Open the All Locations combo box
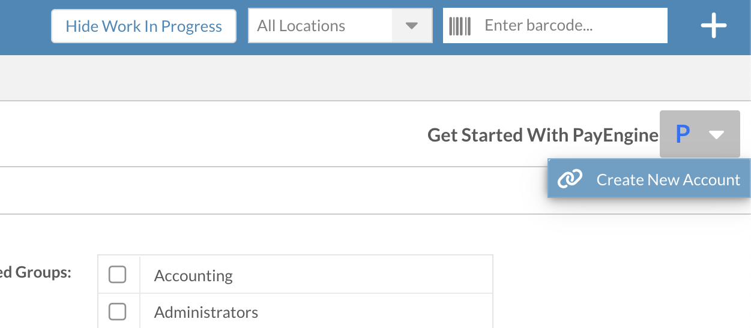This screenshot has width=751, height=328. (x=340, y=26)
